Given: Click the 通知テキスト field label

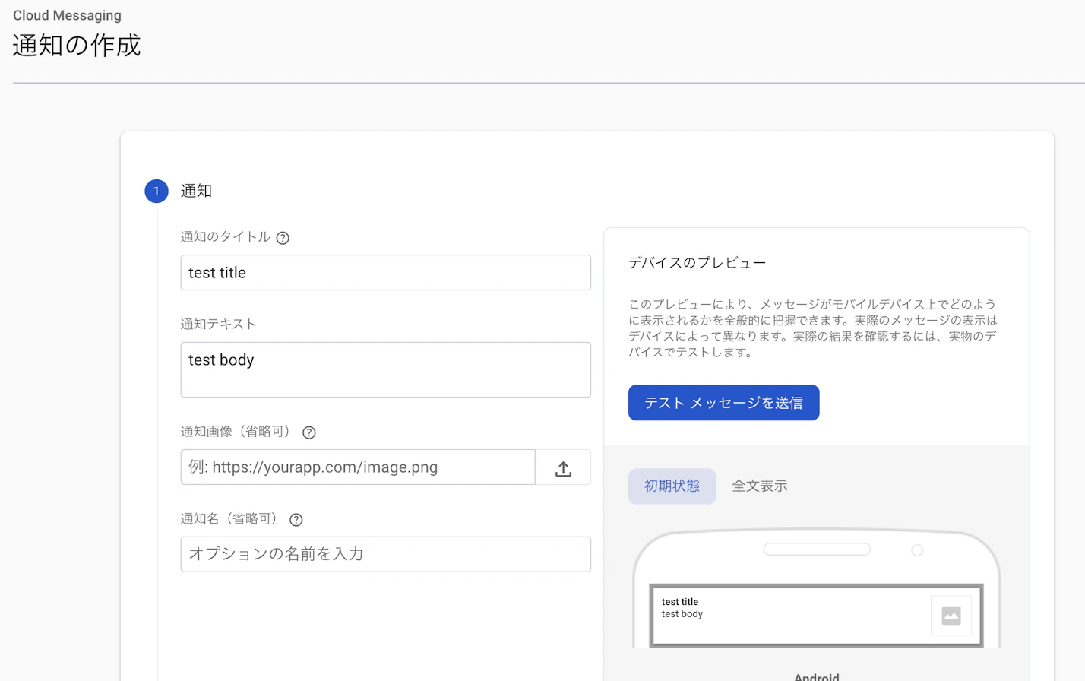Looking at the screenshot, I should [218, 325].
